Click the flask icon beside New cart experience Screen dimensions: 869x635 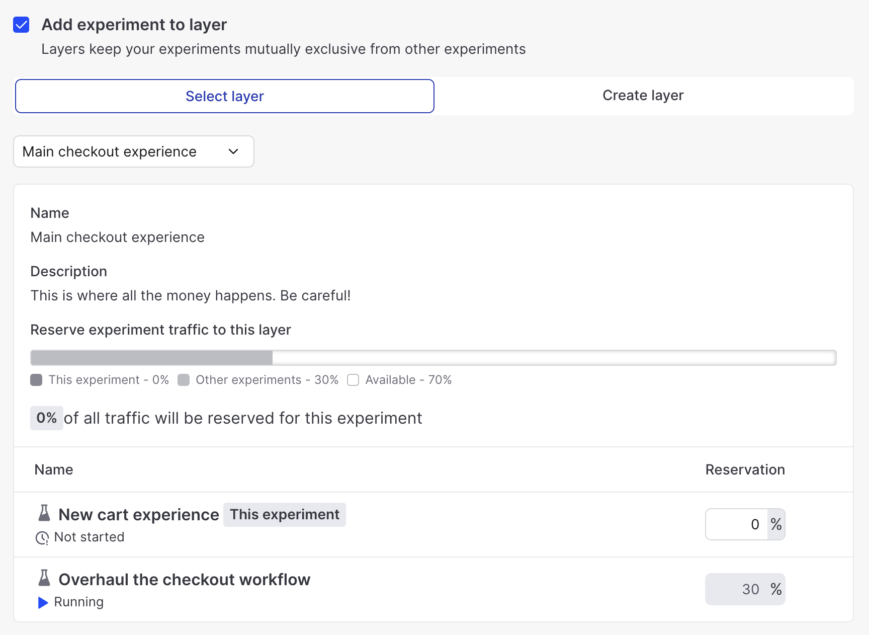click(44, 513)
